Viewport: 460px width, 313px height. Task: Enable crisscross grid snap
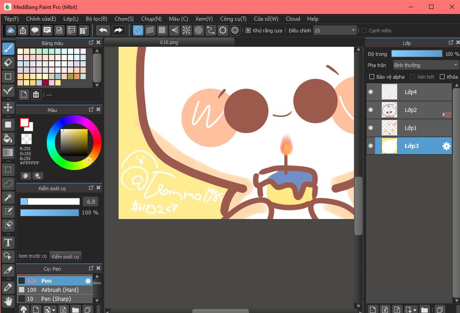pyautogui.click(x=162, y=30)
